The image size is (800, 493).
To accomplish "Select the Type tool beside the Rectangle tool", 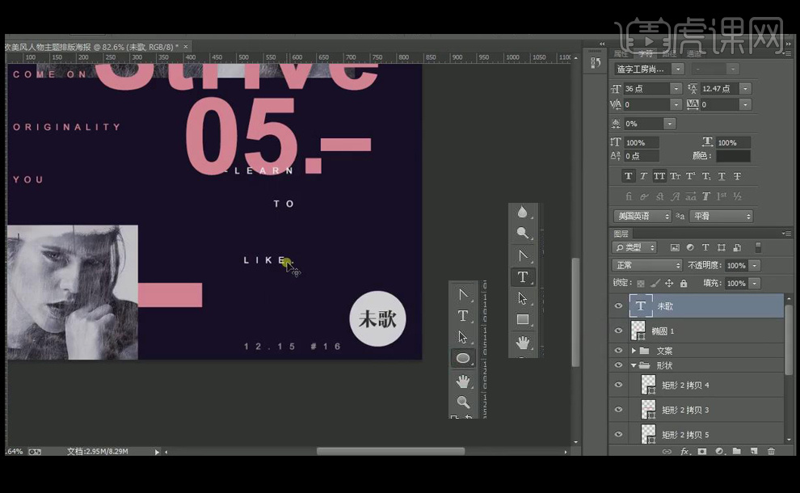I will click(x=523, y=276).
